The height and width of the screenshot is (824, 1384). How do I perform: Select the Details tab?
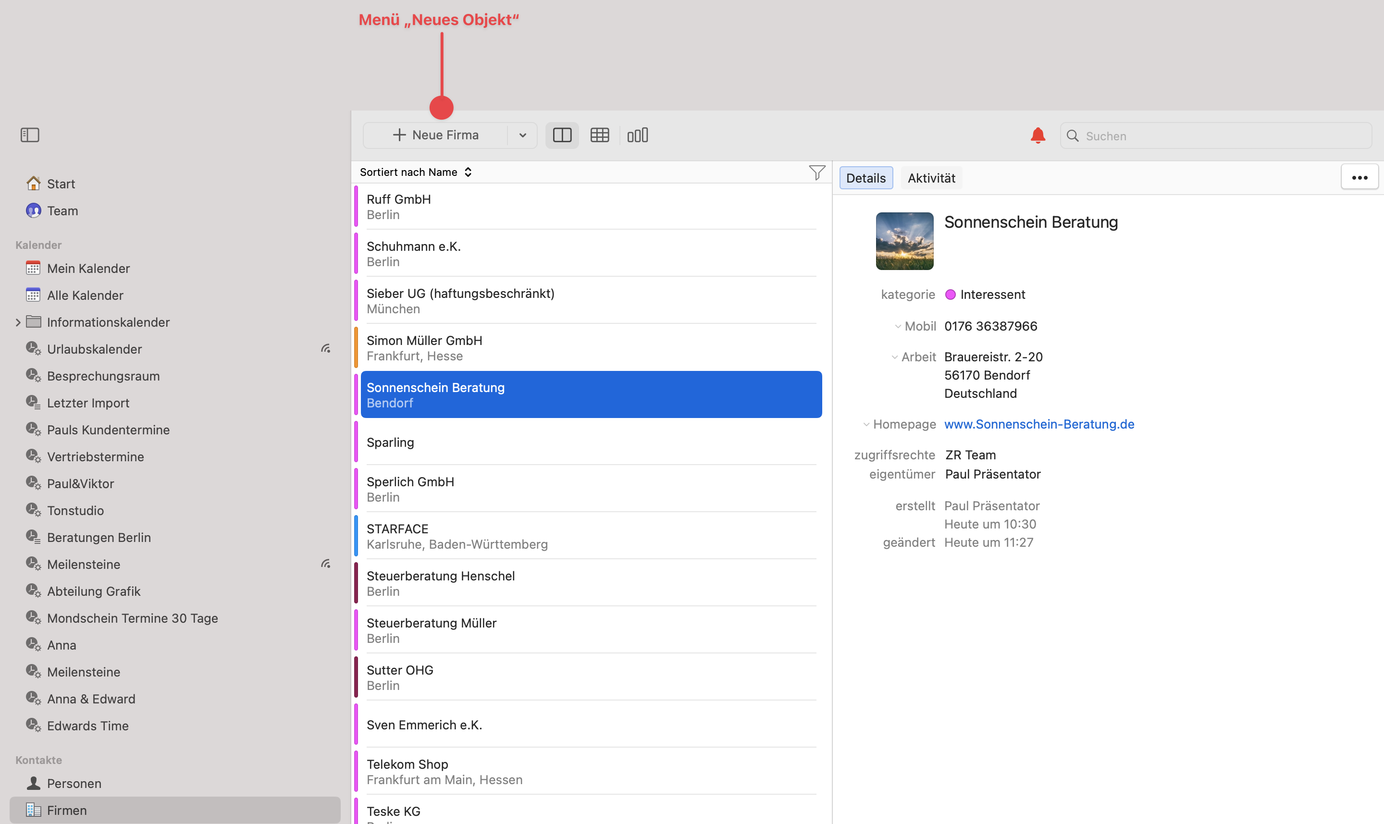click(865, 178)
